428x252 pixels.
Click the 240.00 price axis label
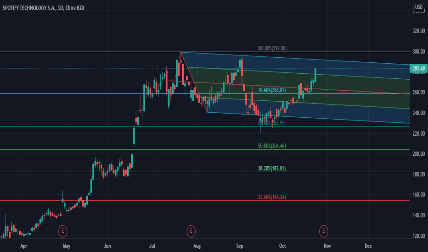(x=418, y=113)
